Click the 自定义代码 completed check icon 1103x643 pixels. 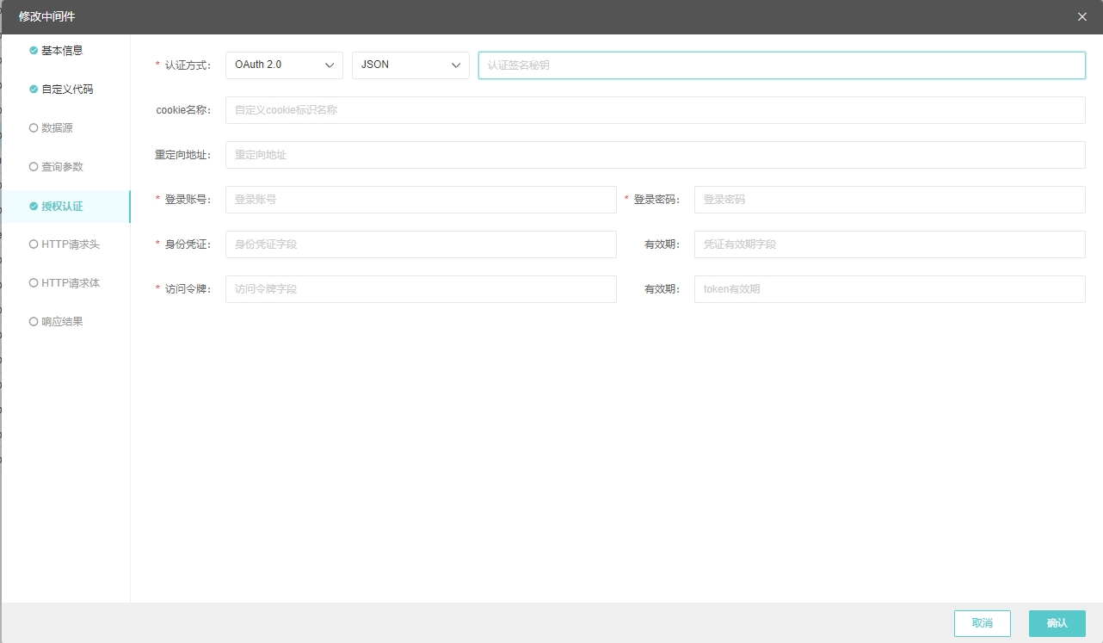(34, 90)
